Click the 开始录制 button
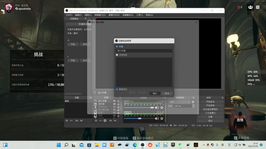The width and height of the screenshot is (266, 149). pyautogui.click(x=210, y=105)
